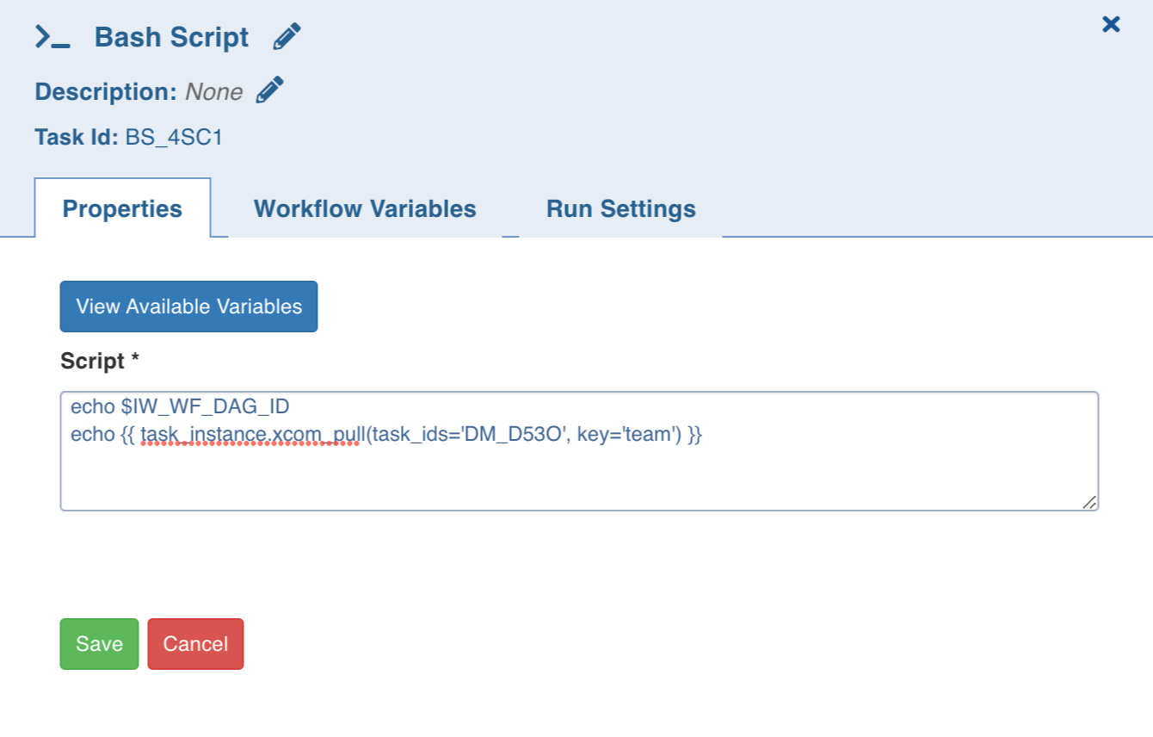
Task: Click the Description value 'None'
Action: click(x=214, y=92)
